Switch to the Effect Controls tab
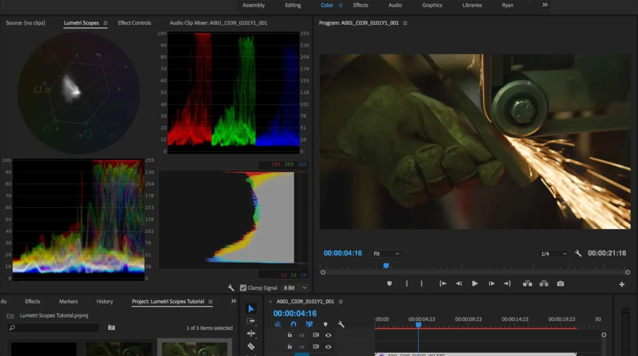The height and width of the screenshot is (356, 638). click(x=135, y=23)
